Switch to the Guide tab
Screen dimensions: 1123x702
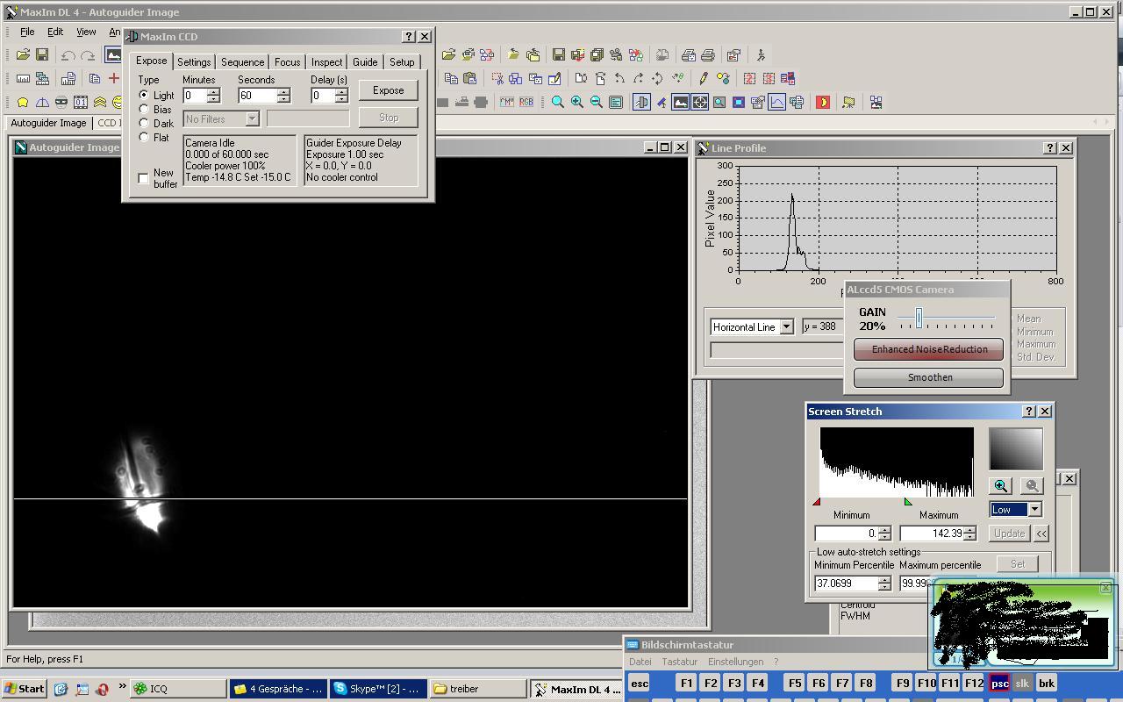(x=365, y=62)
